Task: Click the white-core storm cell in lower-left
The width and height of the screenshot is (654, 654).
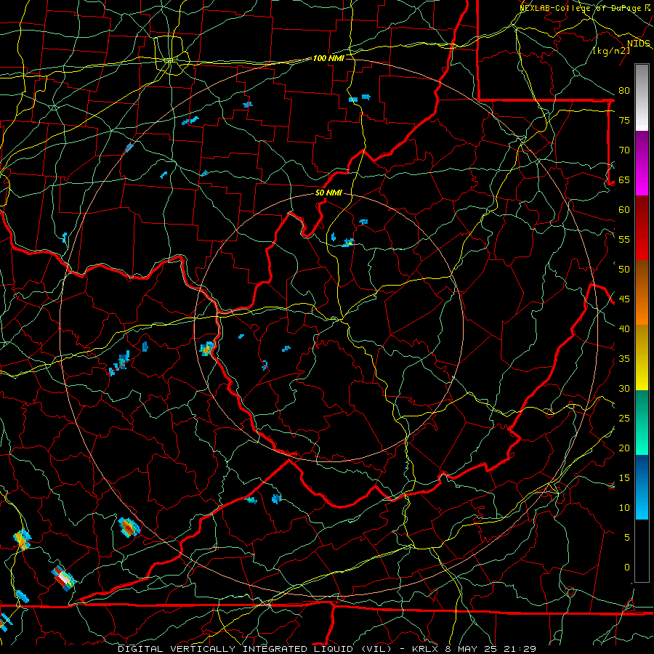Action: (x=63, y=578)
